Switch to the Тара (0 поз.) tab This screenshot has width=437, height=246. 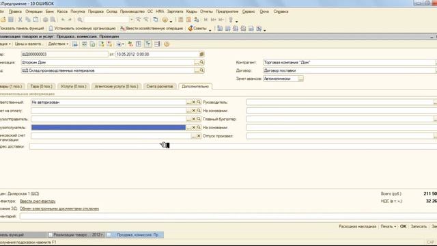pos(41,87)
